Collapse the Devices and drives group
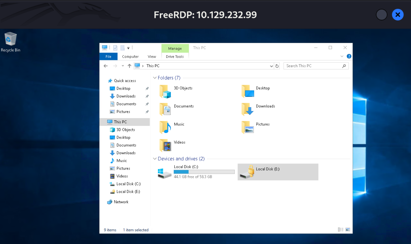This screenshot has width=411, height=244. coord(155,159)
